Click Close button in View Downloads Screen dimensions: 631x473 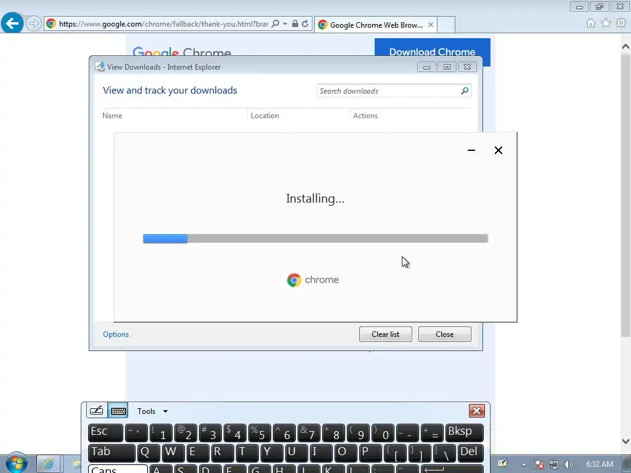point(445,334)
